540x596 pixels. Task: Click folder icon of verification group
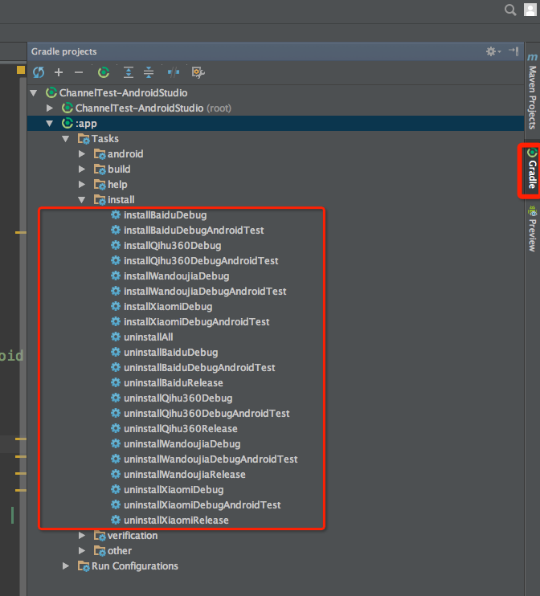click(x=100, y=536)
